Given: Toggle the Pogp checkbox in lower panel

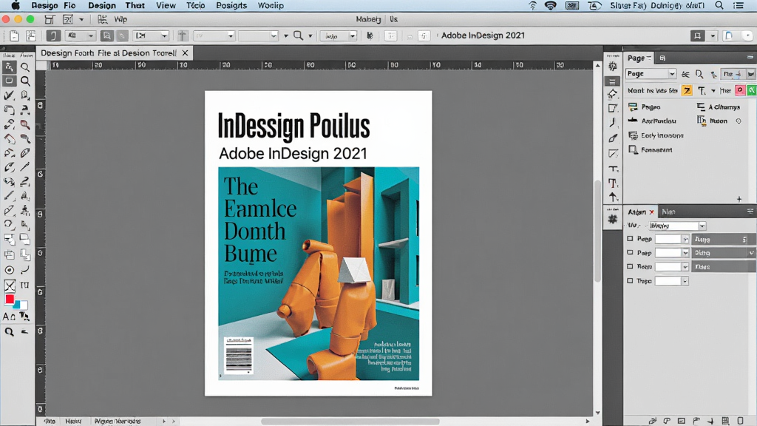Looking at the screenshot, I should [630, 239].
